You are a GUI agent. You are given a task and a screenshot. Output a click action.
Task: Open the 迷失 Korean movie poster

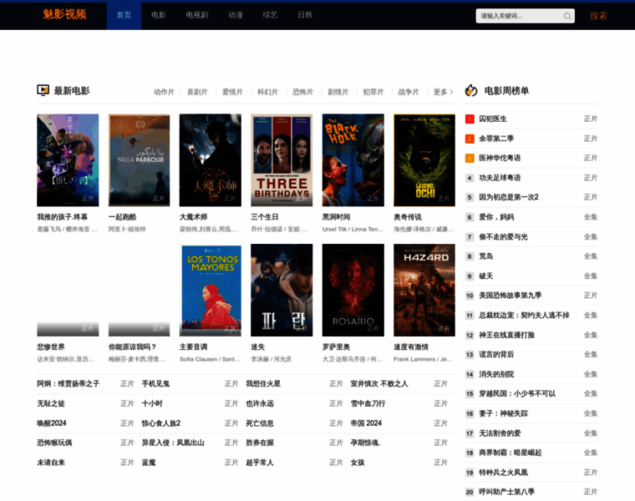tap(282, 290)
